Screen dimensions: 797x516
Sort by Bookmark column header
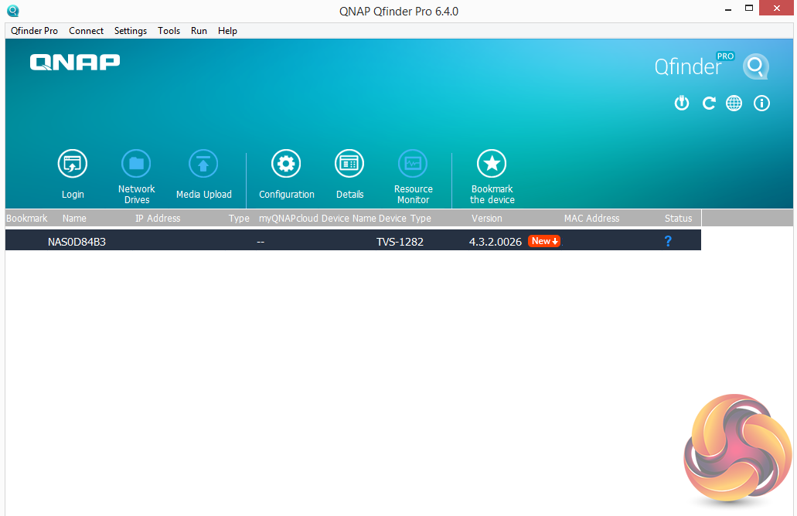[27, 219]
